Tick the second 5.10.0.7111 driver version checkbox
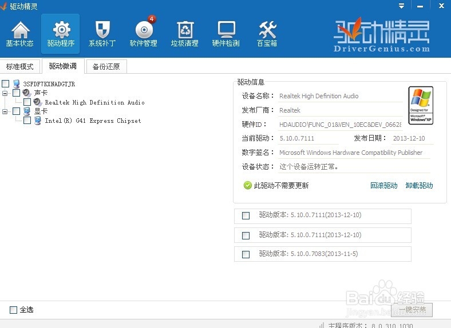Viewport: 451px width, 328px height. tap(246, 235)
